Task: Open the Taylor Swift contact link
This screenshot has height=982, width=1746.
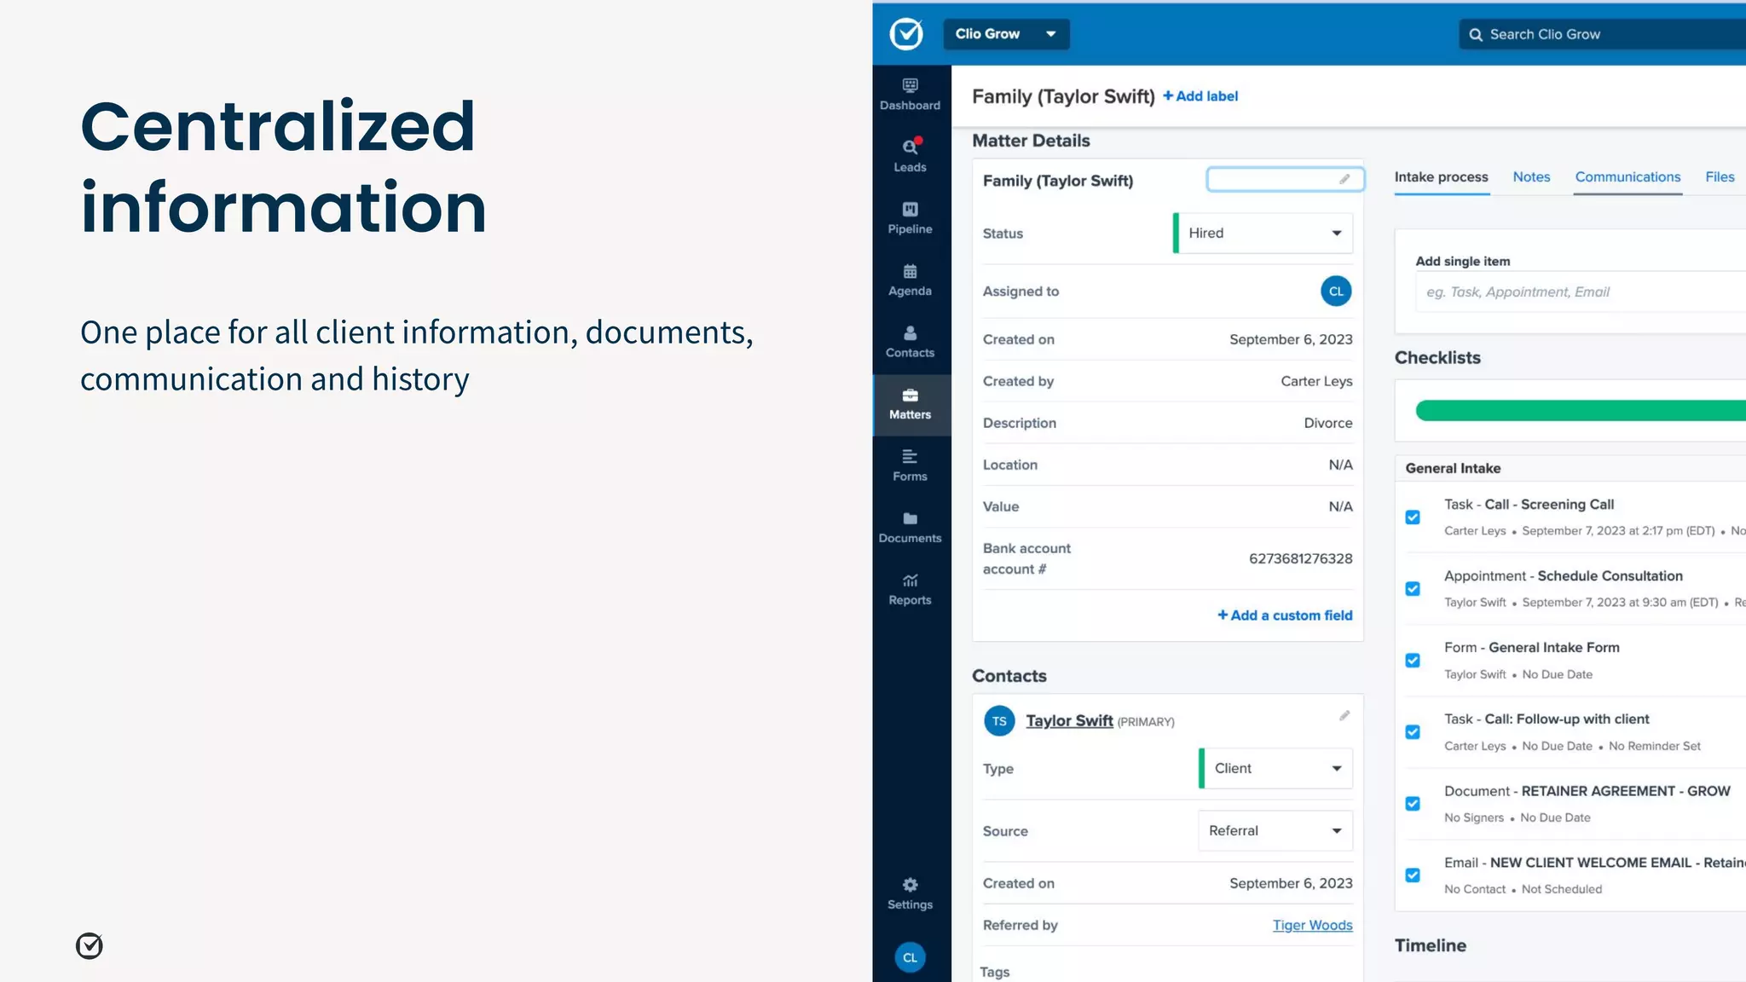Action: tap(1069, 721)
